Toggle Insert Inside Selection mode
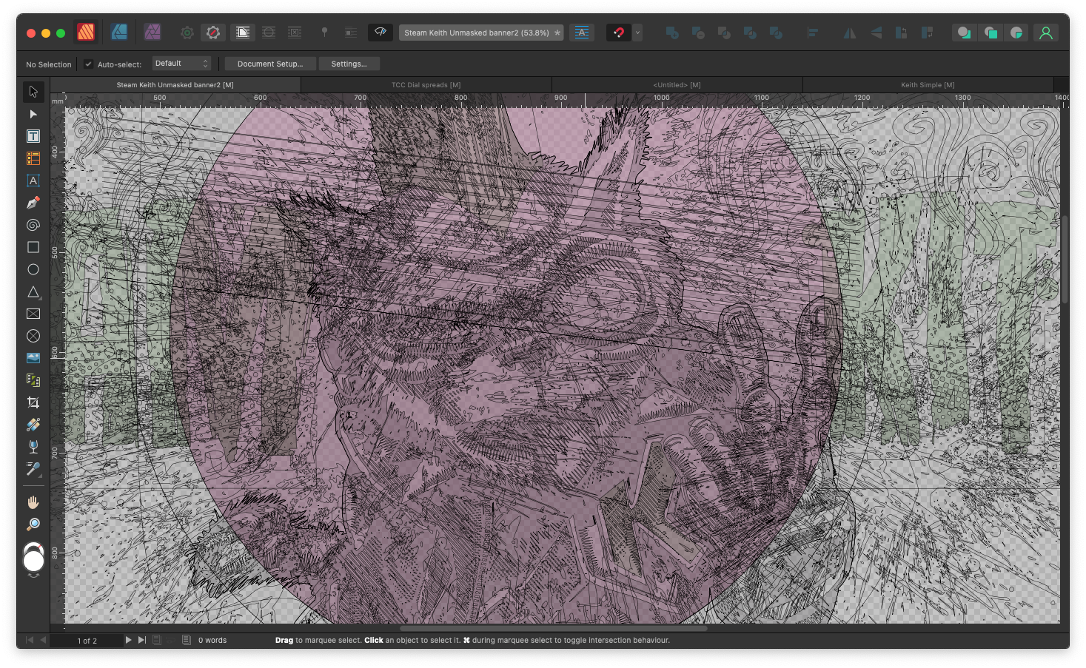Viewport: 1086px width, 668px height. click(x=1016, y=33)
